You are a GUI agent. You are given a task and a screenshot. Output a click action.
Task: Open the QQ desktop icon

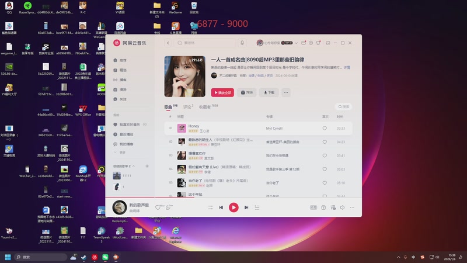coord(9,8)
